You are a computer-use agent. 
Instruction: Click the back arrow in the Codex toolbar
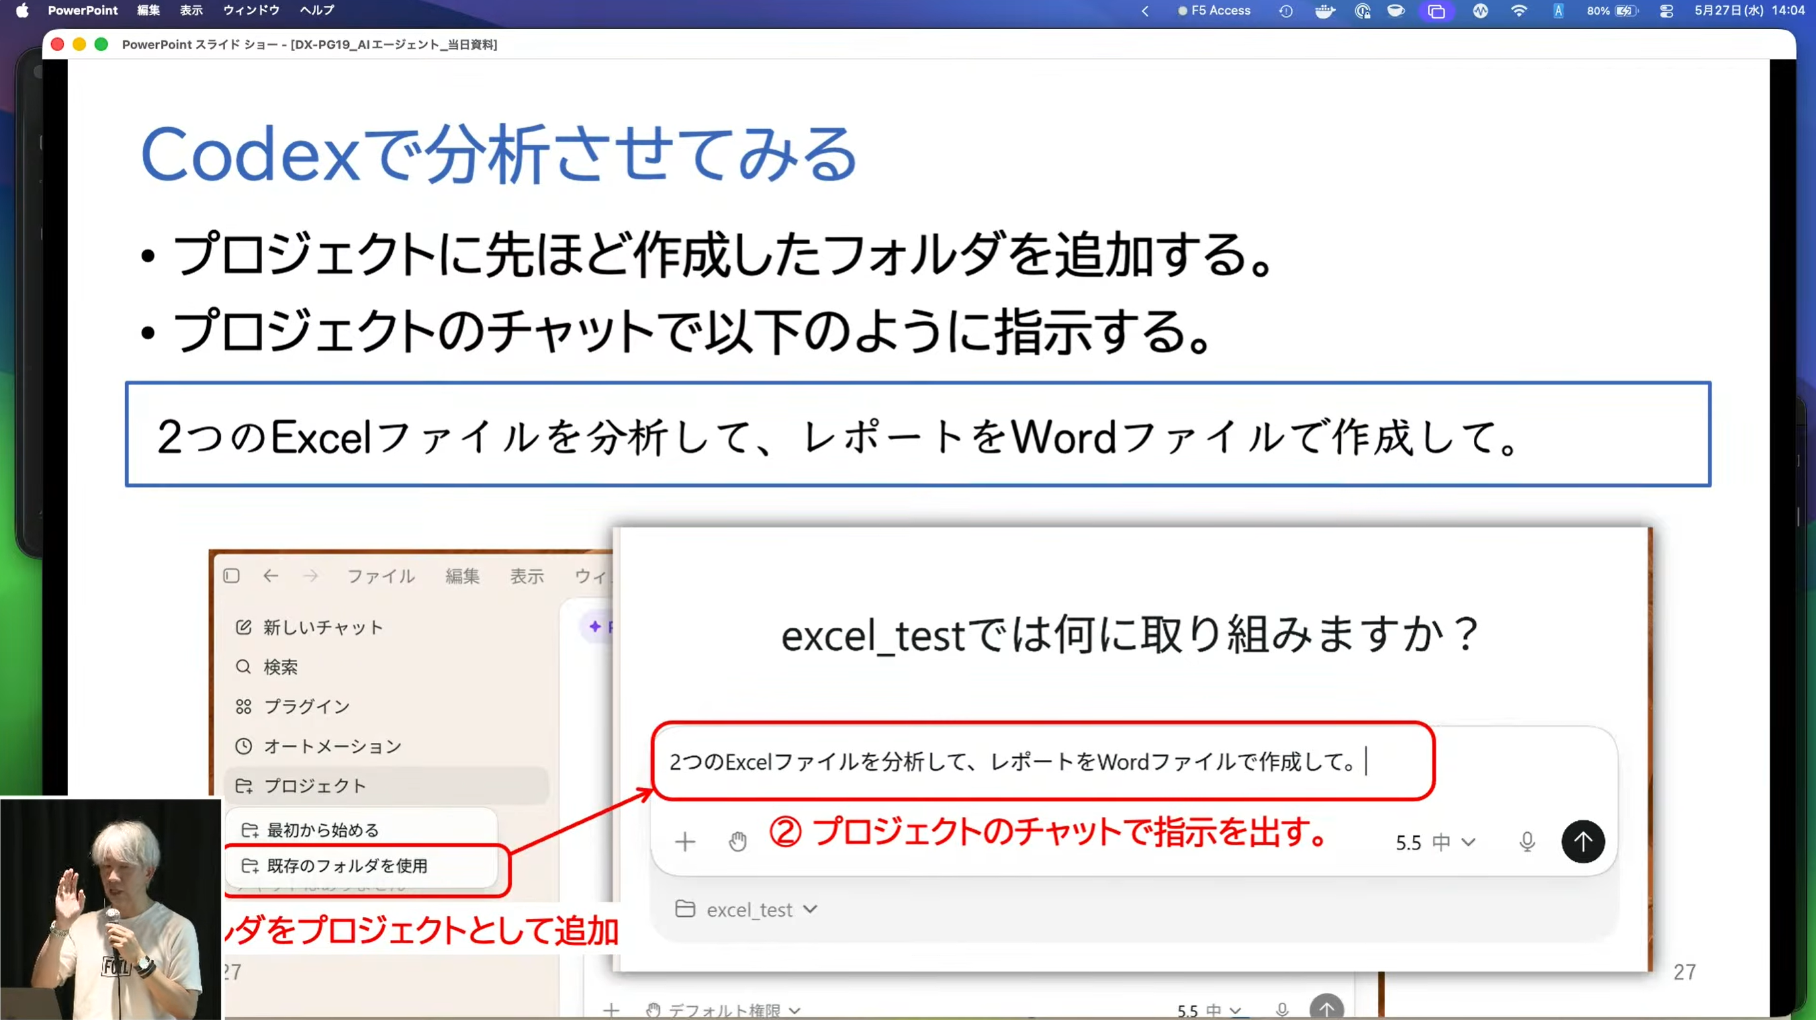(271, 575)
